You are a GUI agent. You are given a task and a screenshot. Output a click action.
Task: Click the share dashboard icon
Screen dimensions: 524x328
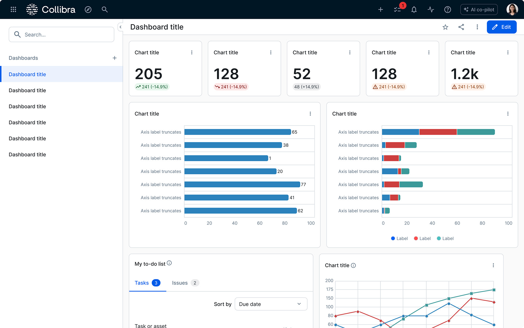461,27
